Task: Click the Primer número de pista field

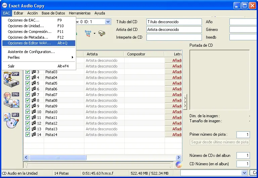Action: click(243, 135)
